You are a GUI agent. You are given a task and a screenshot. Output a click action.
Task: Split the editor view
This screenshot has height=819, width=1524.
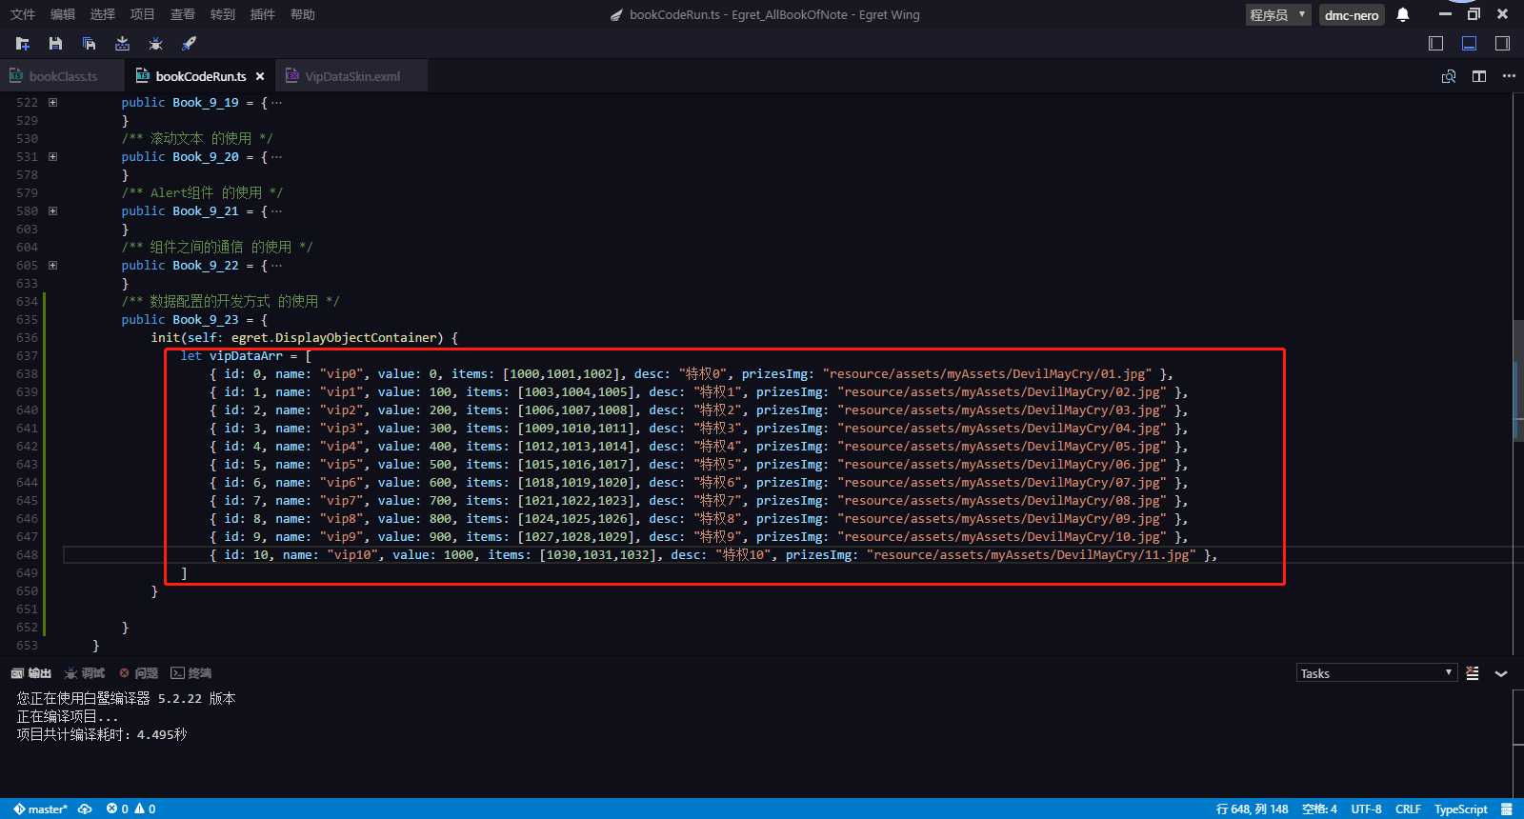click(1479, 76)
